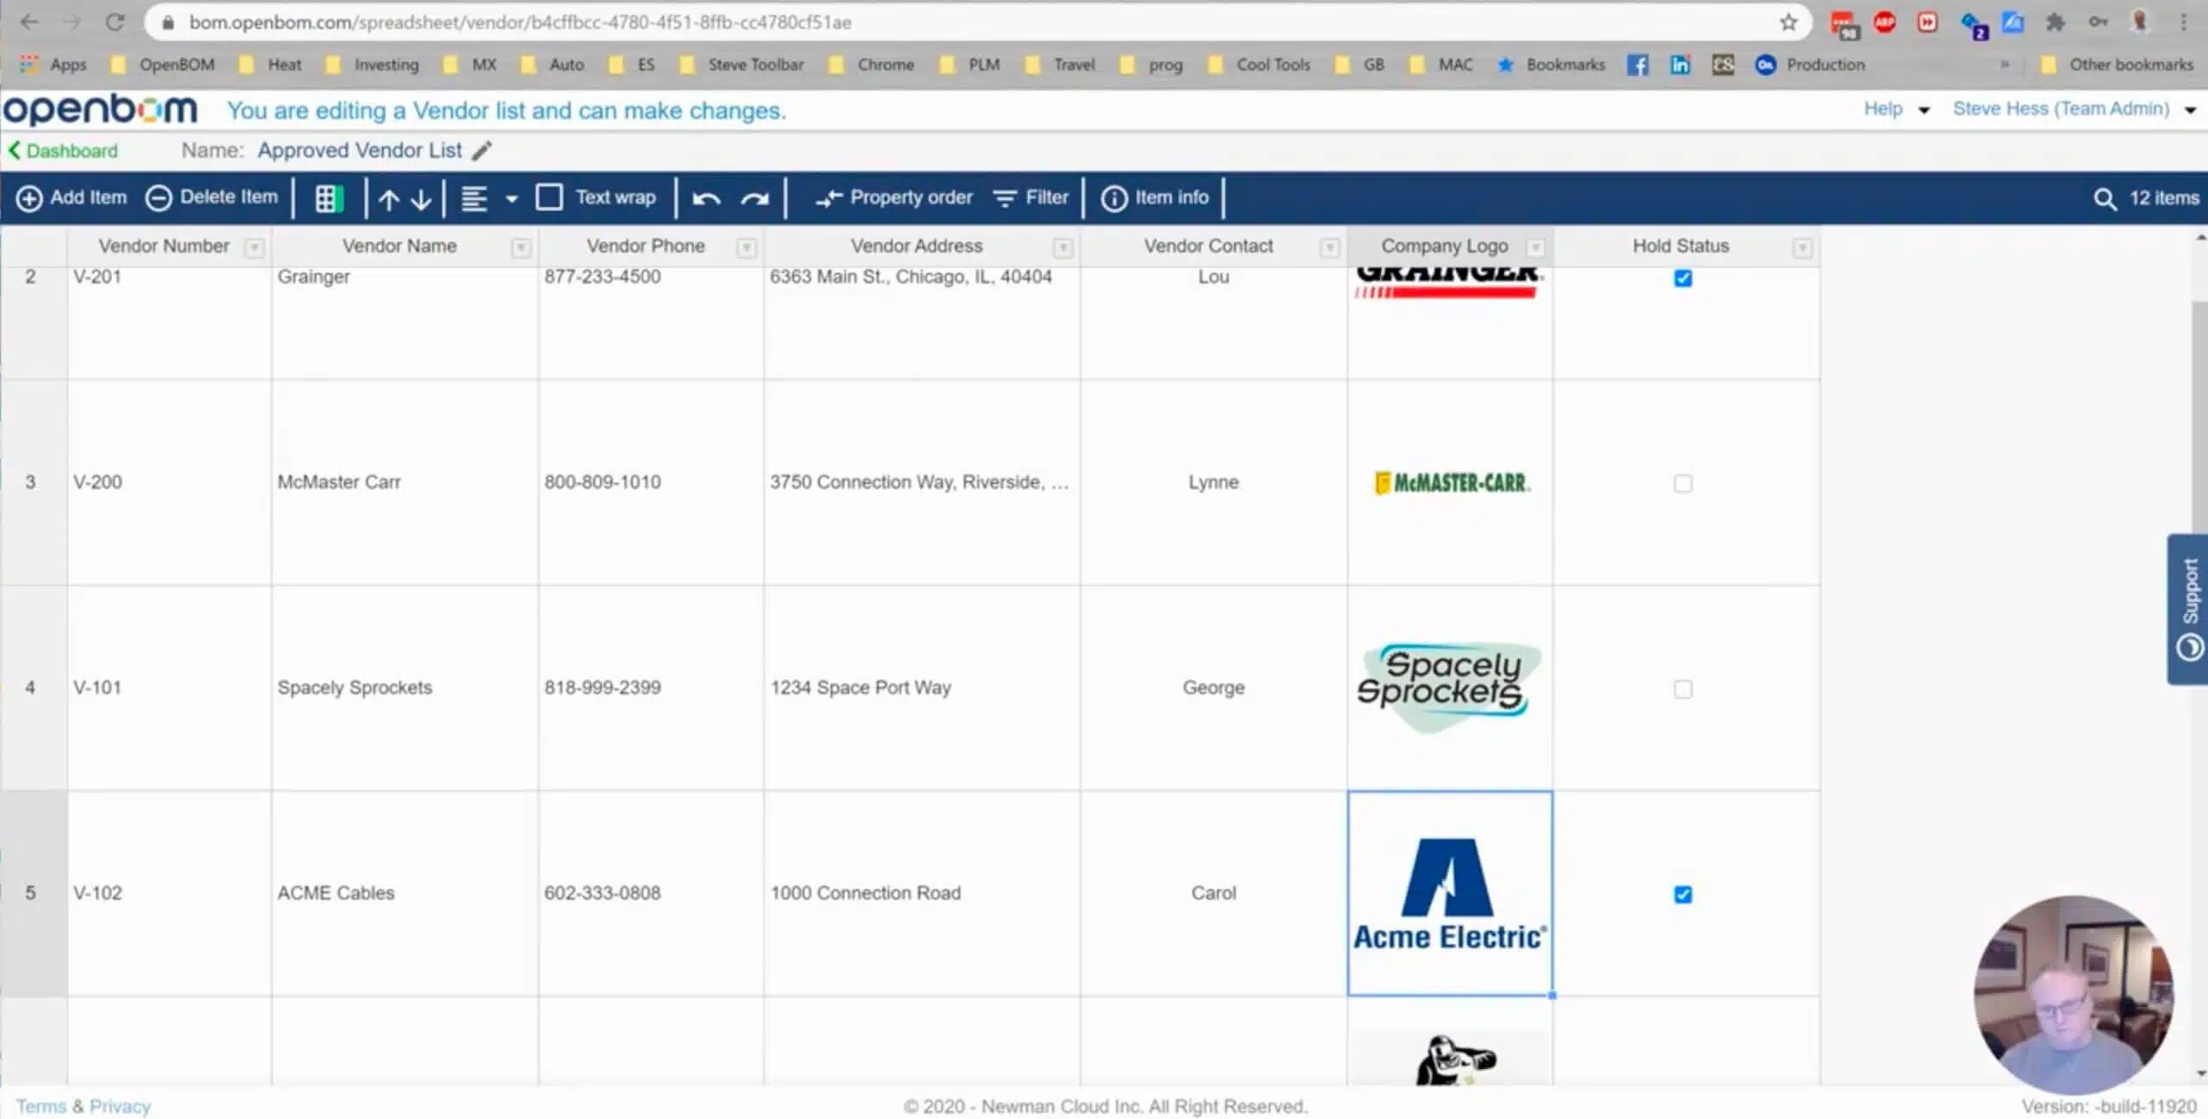Go back to the Dashboard

click(63, 151)
